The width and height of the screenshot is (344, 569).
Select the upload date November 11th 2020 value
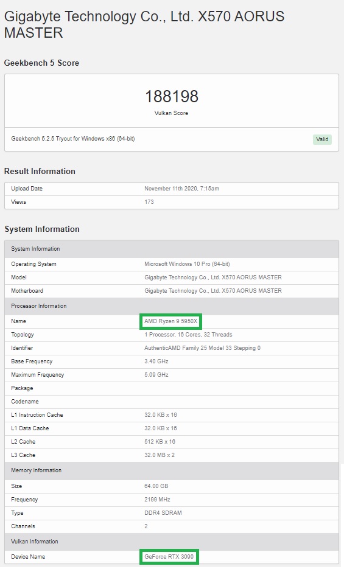pyautogui.click(x=182, y=189)
